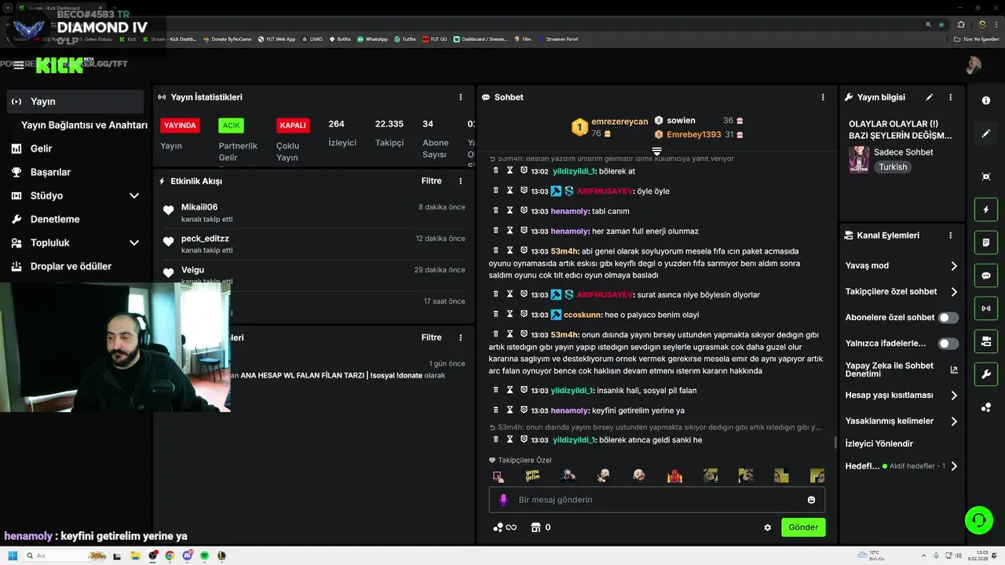Screen dimensions: 1005x565
Task: Open Spotify from the taskbar
Action: (x=204, y=556)
